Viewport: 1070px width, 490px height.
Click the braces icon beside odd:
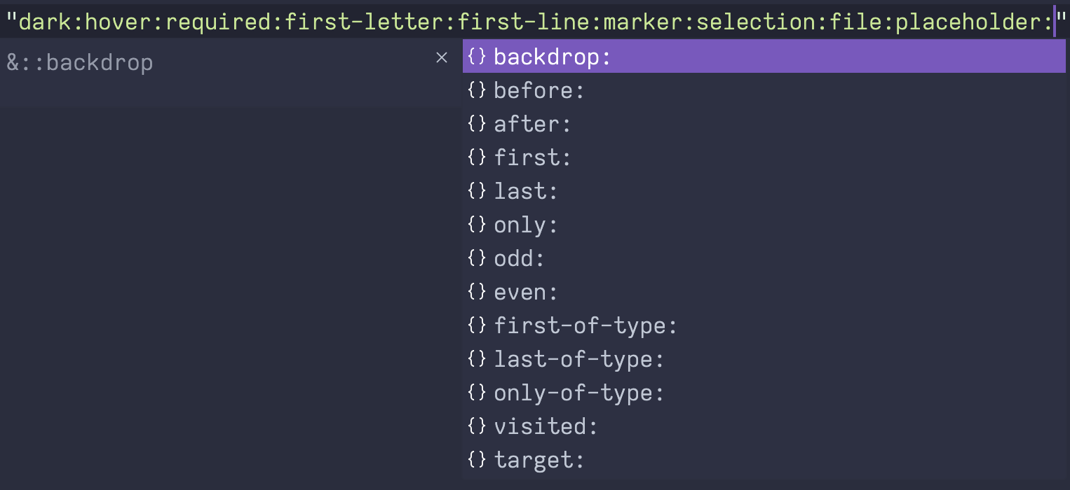point(477,258)
